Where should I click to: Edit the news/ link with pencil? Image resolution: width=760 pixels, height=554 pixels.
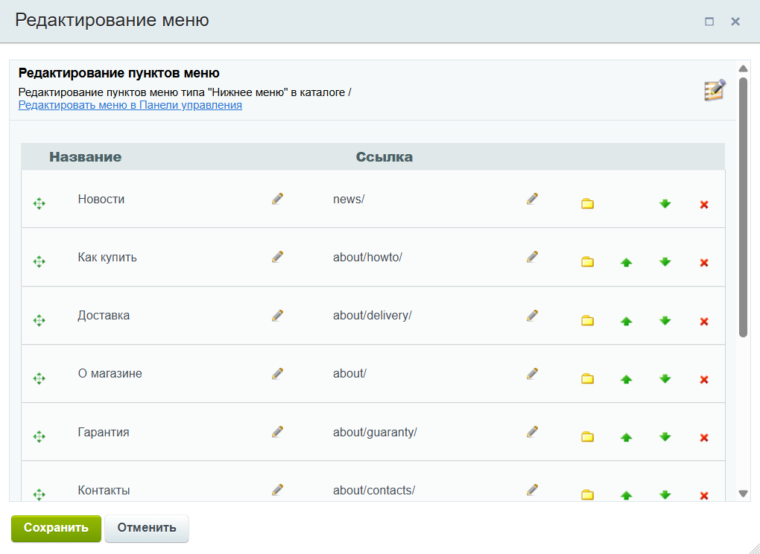pyautogui.click(x=532, y=199)
